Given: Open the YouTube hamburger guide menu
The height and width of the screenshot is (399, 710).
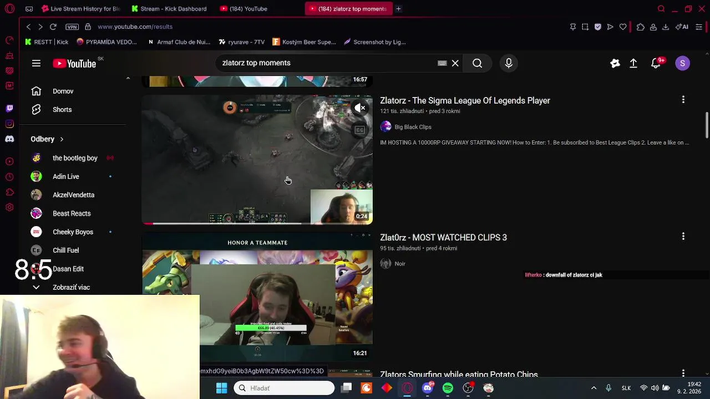Looking at the screenshot, I should point(36,63).
